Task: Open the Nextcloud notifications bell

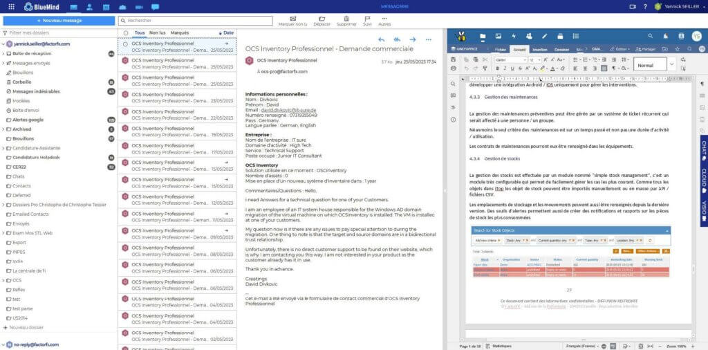Action: 666,36
